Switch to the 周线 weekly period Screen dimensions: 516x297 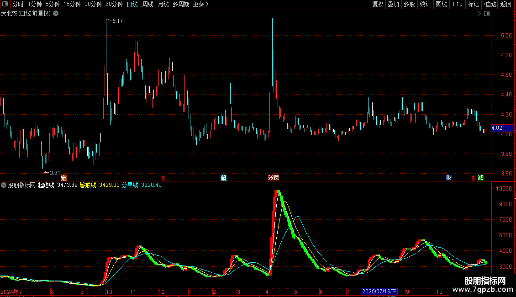pyautogui.click(x=148, y=4)
